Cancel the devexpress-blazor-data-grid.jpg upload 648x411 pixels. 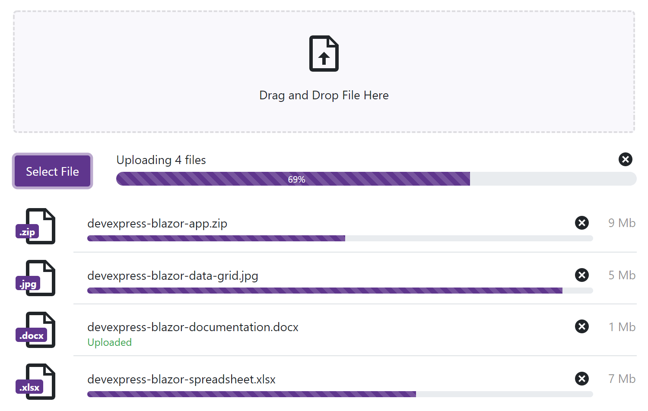tap(582, 275)
